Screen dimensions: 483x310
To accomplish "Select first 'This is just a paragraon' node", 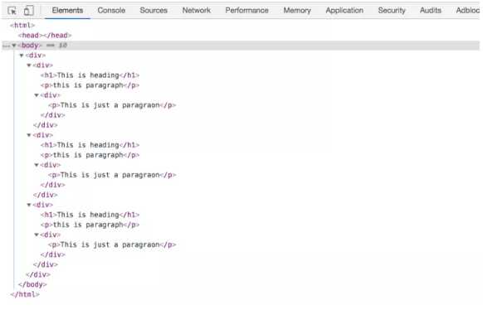I will click(x=112, y=105).
